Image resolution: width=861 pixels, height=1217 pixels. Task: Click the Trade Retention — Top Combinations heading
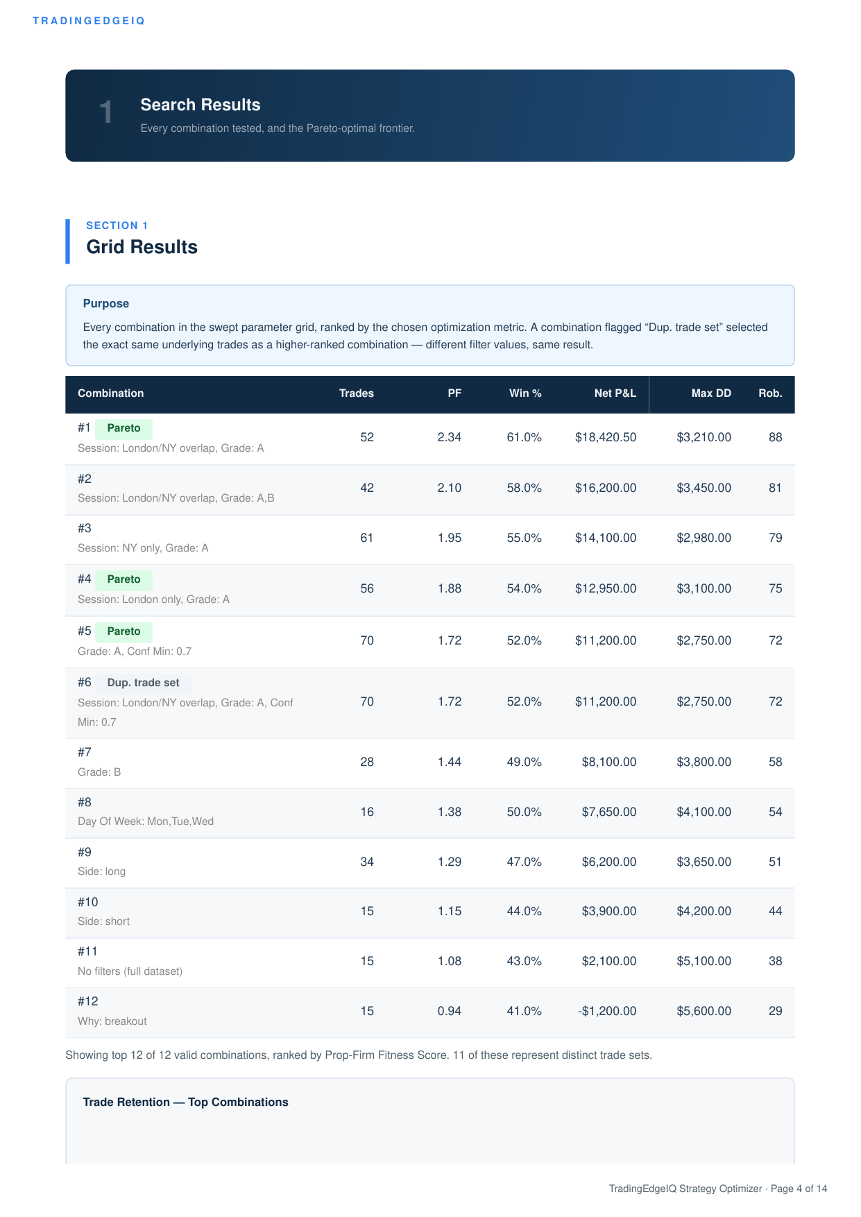[x=185, y=1102]
